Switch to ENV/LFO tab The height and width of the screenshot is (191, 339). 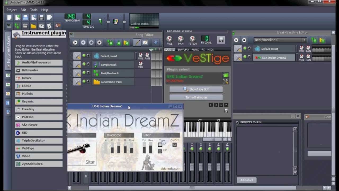click(x=183, y=50)
